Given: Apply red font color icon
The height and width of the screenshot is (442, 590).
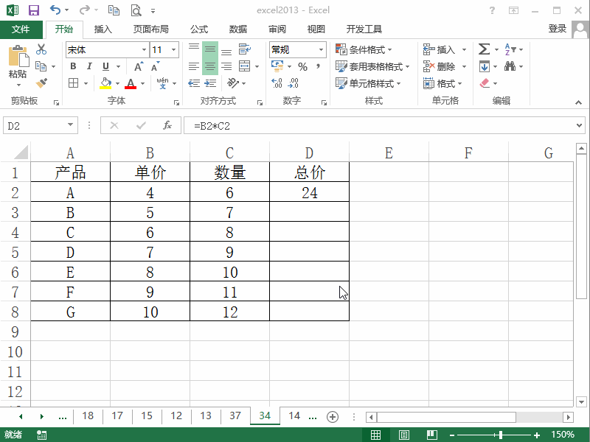Looking at the screenshot, I should click(130, 83).
